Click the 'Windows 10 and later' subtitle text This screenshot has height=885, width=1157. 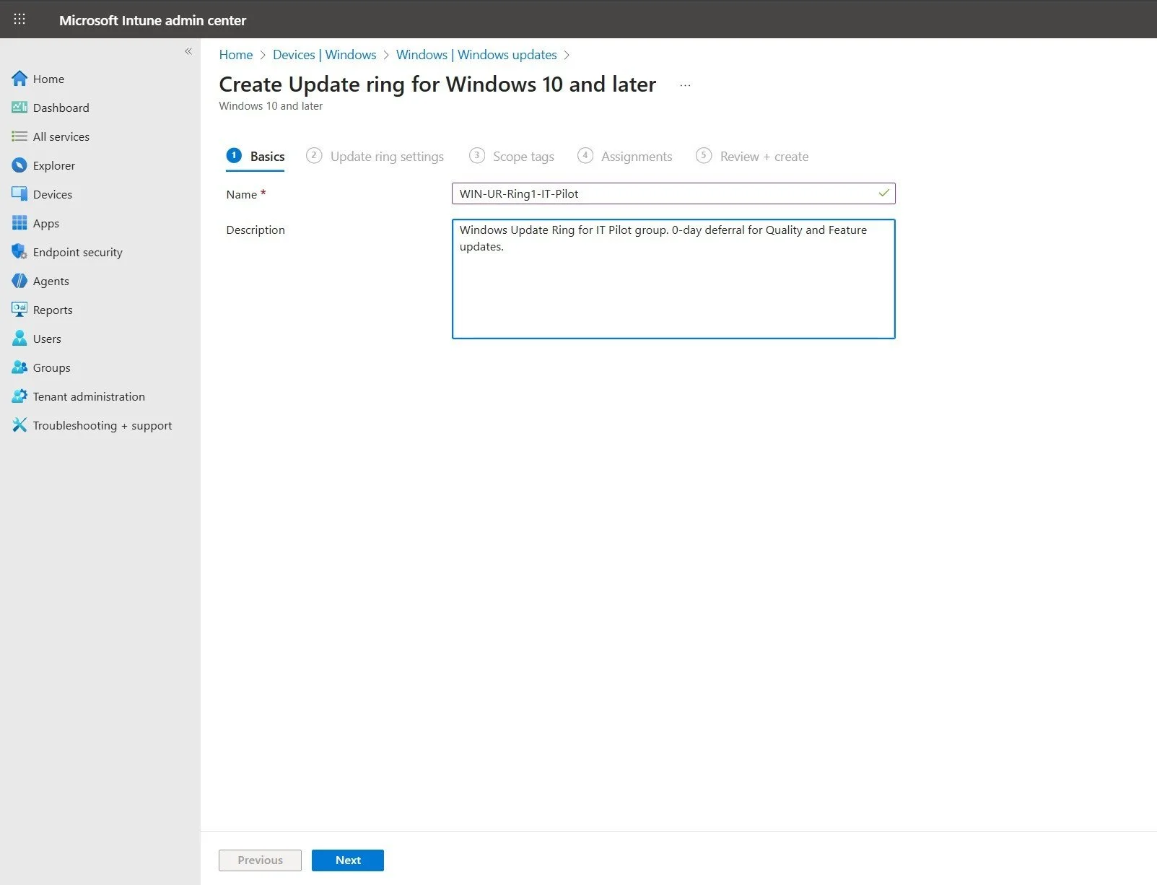pos(271,106)
